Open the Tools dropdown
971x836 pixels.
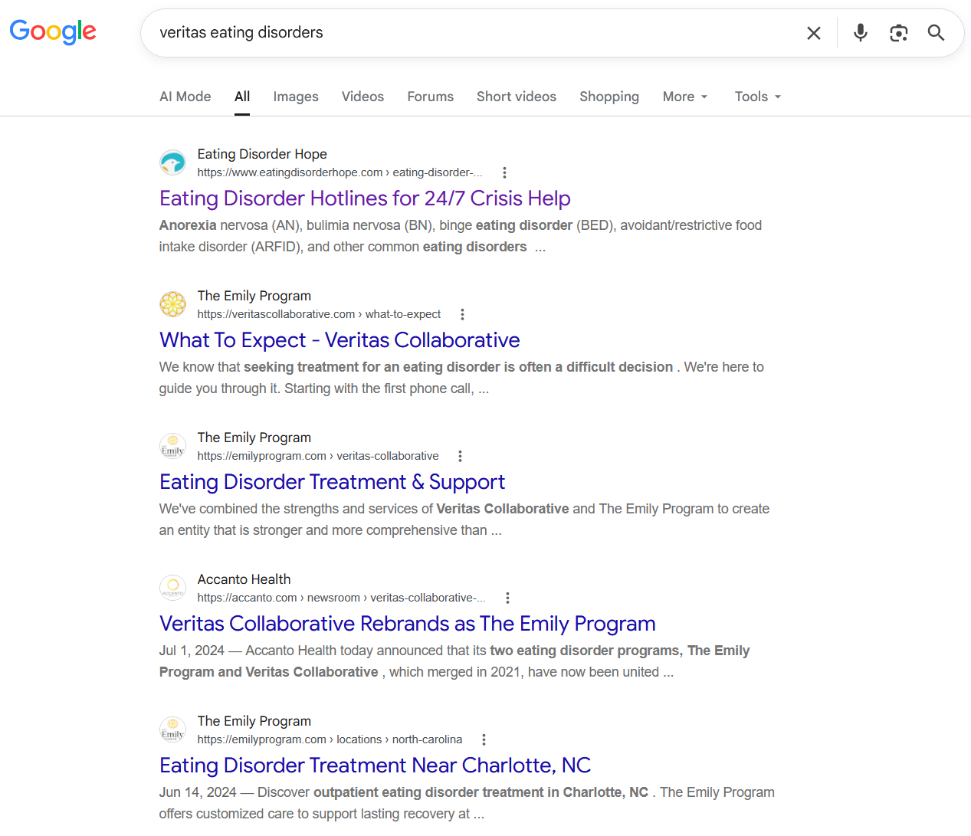[x=758, y=97]
